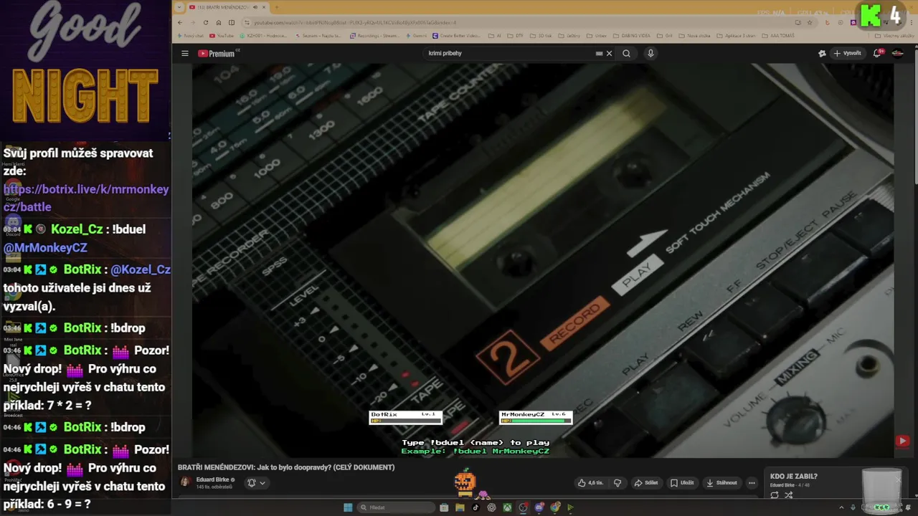Click the video player showing the tape recorder

click(543, 260)
